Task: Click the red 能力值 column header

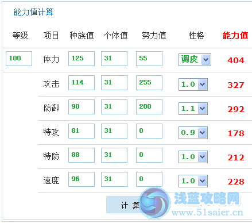Action: [x=235, y=36]
